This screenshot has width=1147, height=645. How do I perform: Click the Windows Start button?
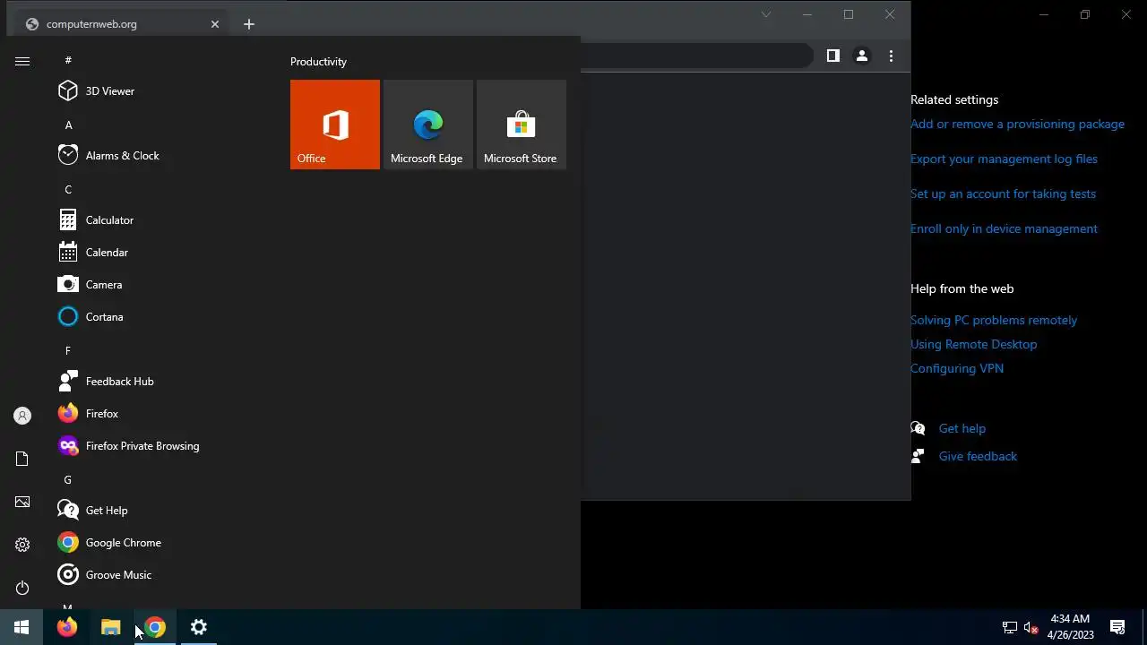(22, 627)
